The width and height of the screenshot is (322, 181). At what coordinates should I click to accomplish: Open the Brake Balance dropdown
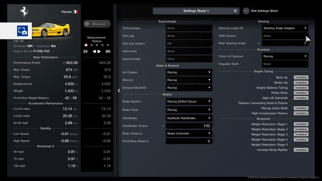click(x=189, y=133)
